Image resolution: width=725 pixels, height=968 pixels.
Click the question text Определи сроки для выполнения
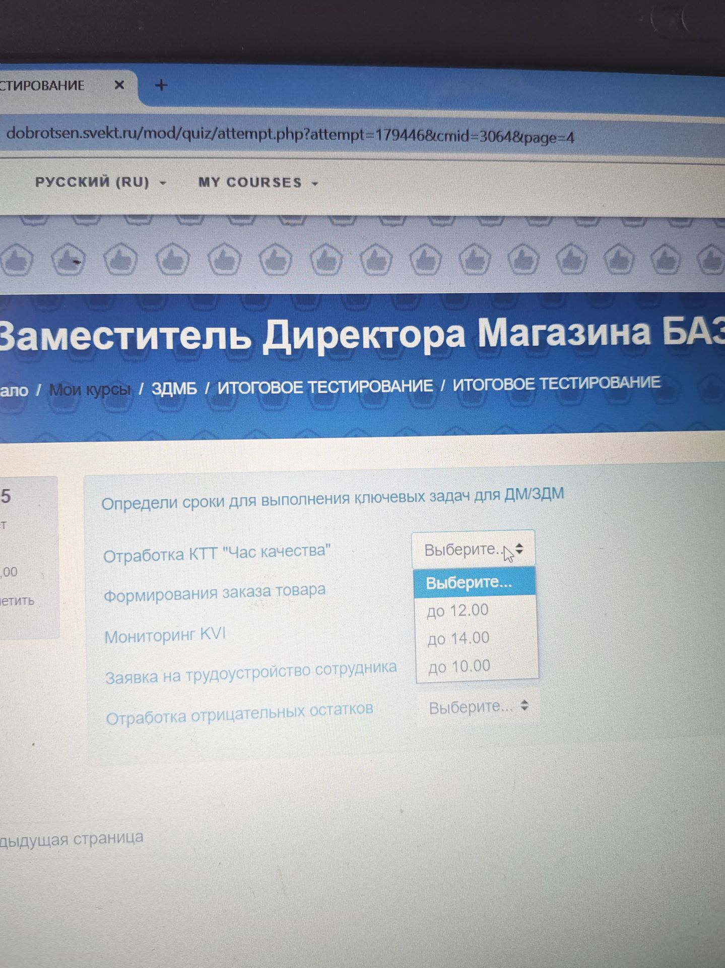click(333, 498)
